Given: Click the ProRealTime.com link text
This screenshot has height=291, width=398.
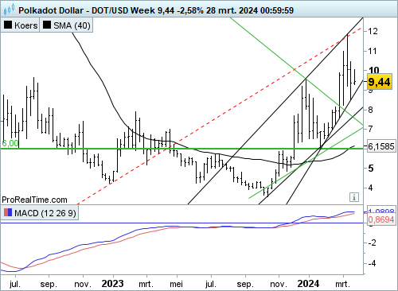Looking at the screenshot, I should 34,200.
